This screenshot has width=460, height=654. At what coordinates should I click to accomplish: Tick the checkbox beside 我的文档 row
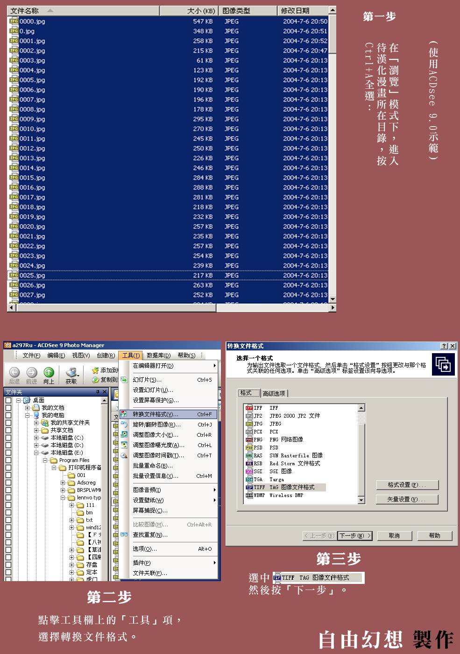[8, 408]
